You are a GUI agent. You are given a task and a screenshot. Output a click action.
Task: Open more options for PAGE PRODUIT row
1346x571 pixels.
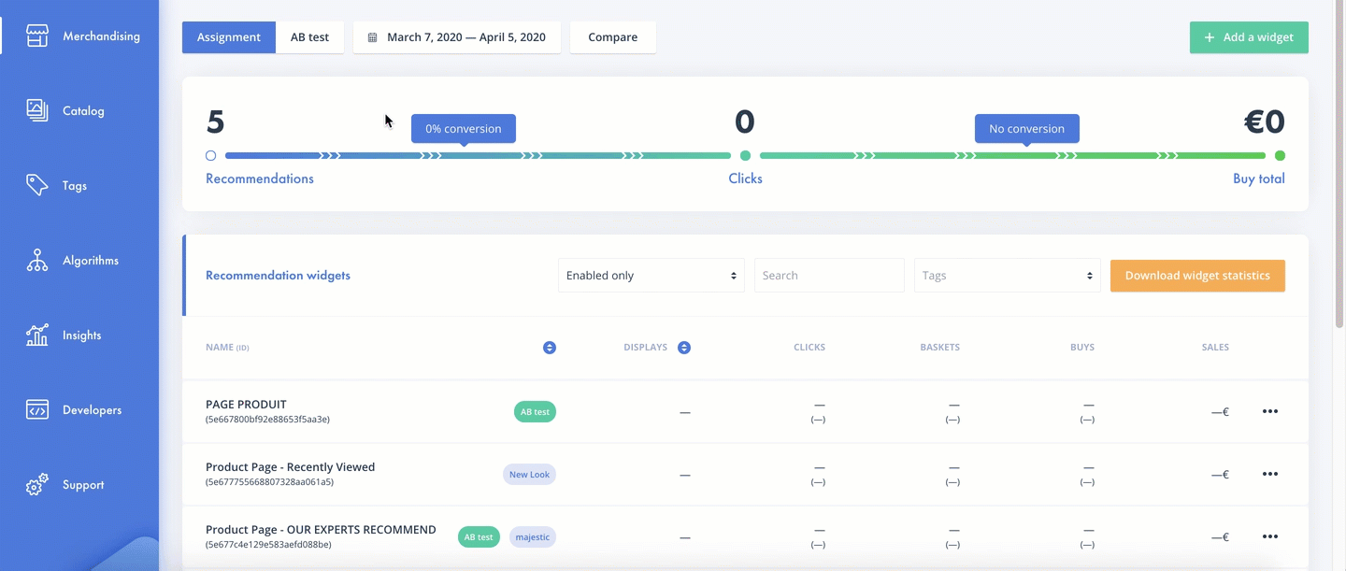pos(1269,411)
